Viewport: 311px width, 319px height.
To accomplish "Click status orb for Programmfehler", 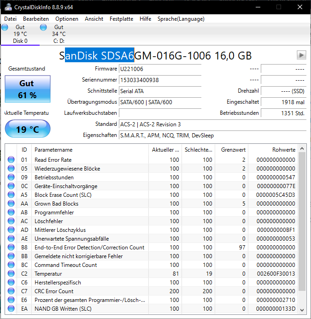I will tap(11, 212).
